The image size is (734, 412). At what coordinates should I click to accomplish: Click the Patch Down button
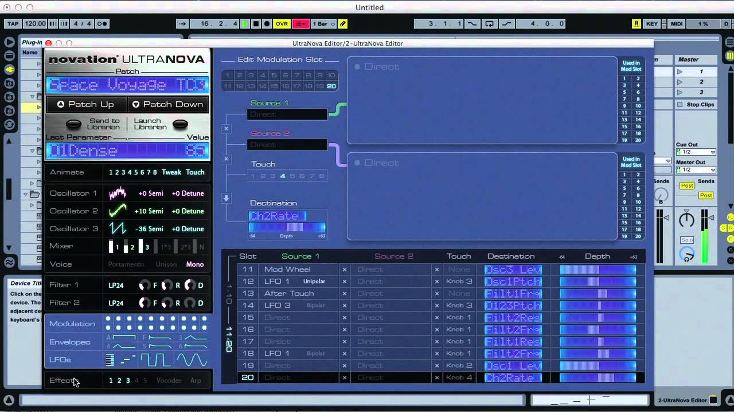pyautogui.click(x=167, y=104)
